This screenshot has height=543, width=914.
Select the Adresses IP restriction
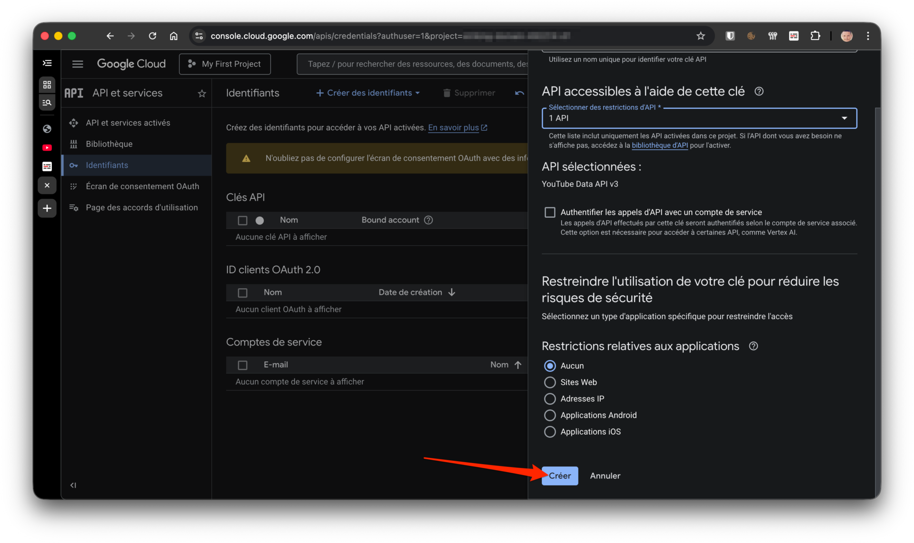point(550,398)
